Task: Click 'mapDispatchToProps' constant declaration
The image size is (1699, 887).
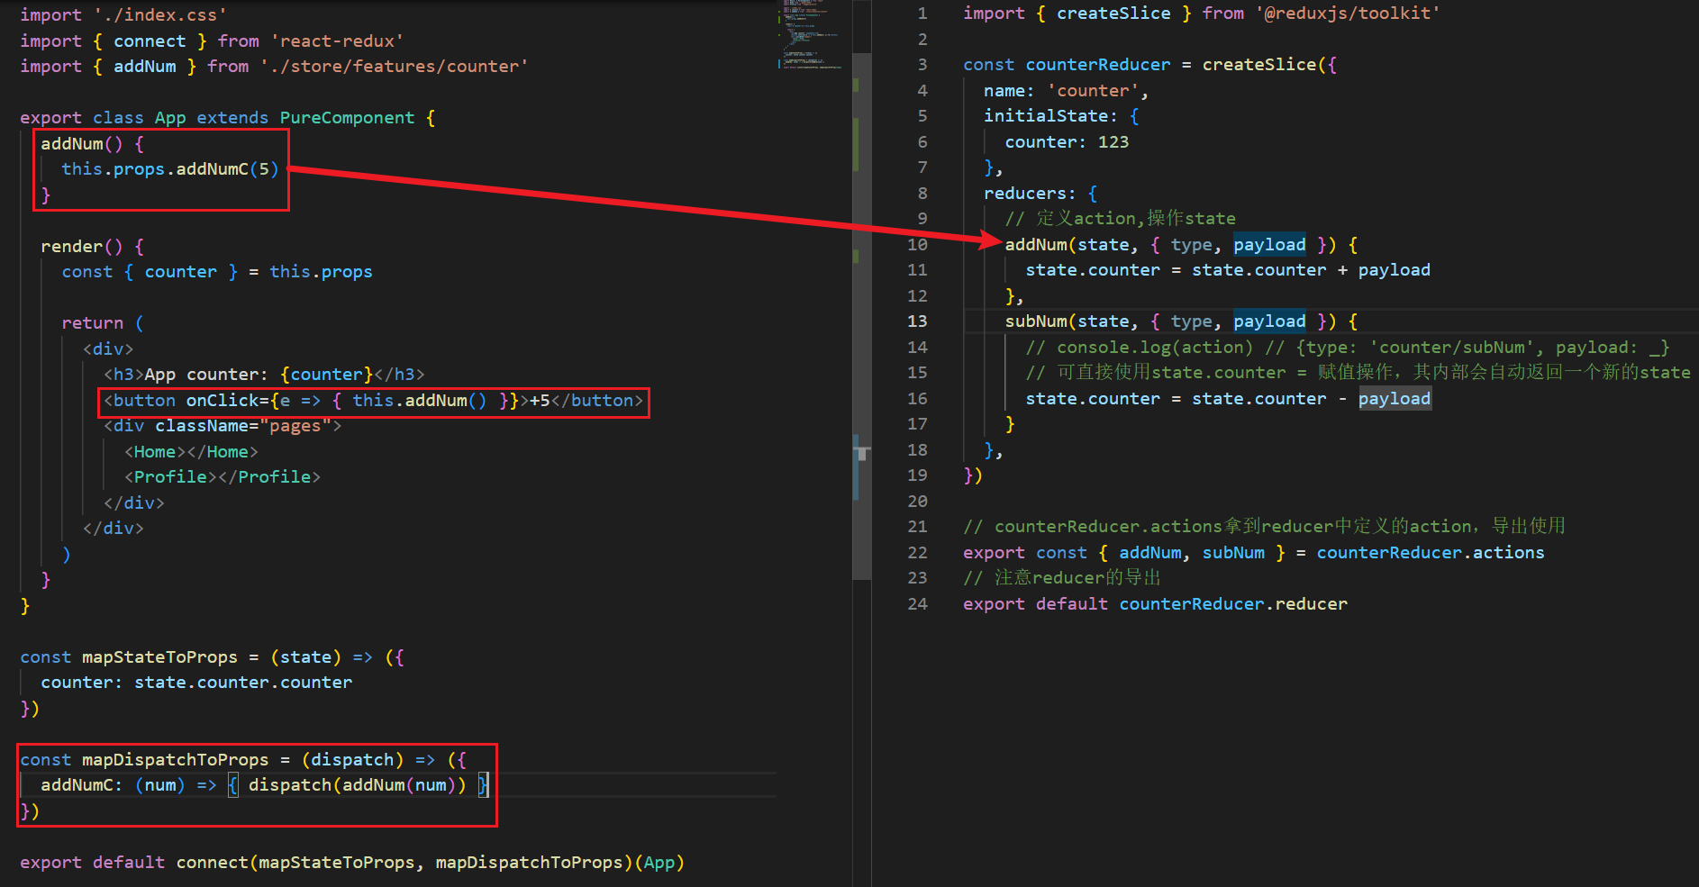Action: 176,760
